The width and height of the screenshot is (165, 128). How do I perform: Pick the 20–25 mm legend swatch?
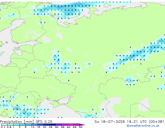pos(47,125)
